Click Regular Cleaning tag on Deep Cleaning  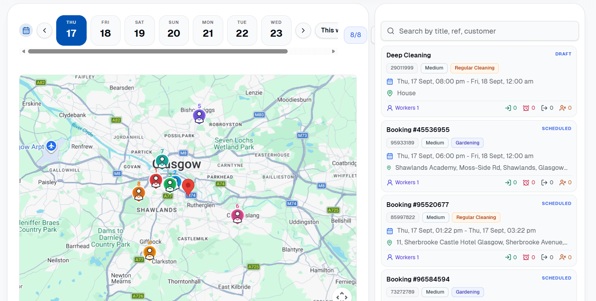click(475, 68)
